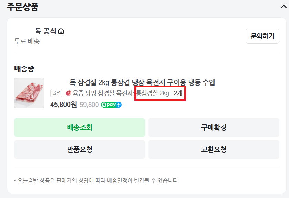Click the blue plus icon on Npay badge

click(x=119, y=105)
